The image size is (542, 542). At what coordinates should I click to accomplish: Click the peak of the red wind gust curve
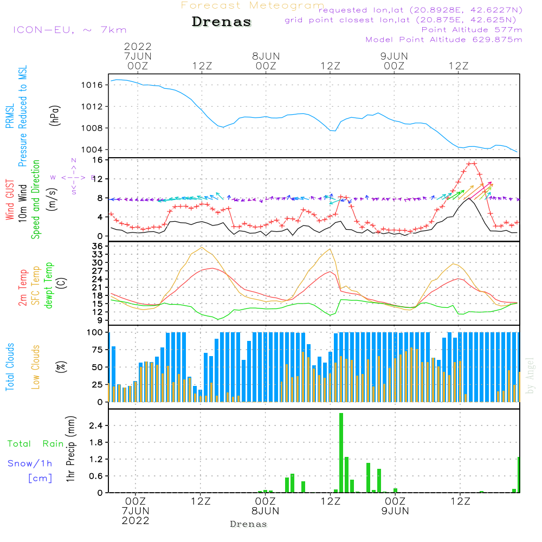point(472,163)
